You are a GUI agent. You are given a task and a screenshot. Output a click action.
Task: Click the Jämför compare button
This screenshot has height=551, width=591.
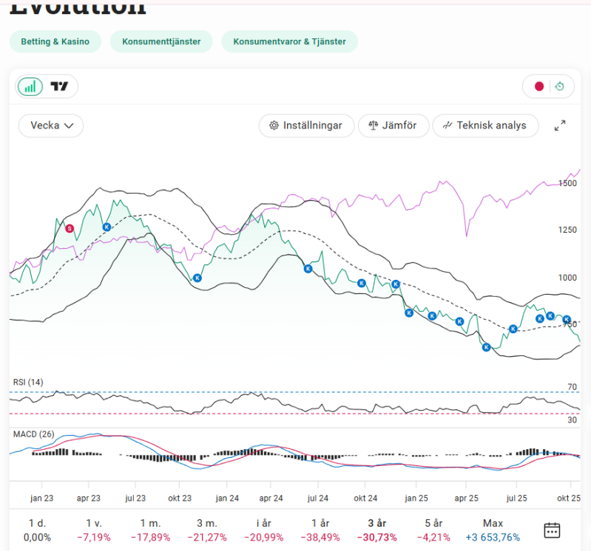[392, 126]
